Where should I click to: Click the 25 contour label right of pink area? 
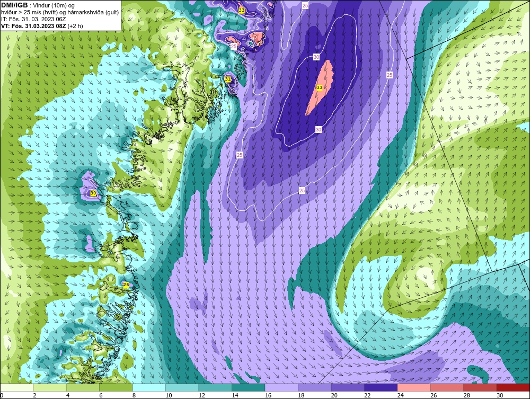click(x=390, y=75)
